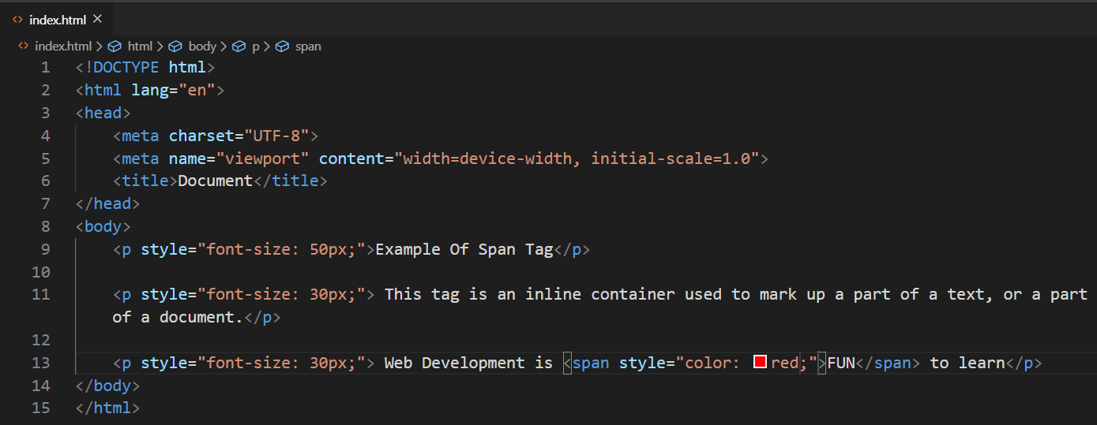Click "to learn" text on line 13
1097x425 pixels.
click(x=967, y=363)
